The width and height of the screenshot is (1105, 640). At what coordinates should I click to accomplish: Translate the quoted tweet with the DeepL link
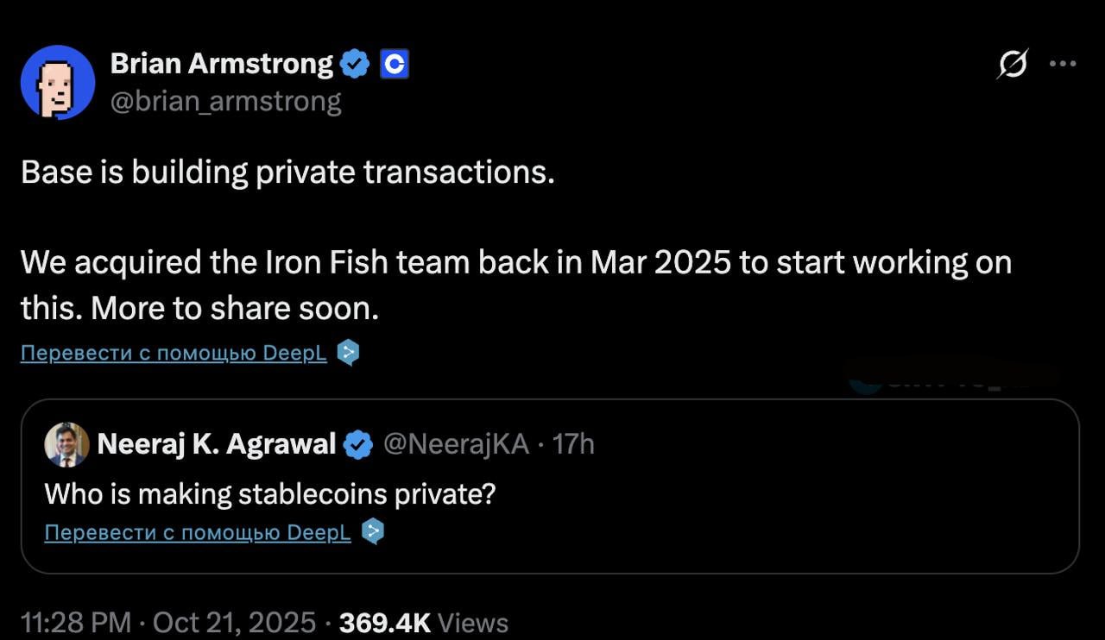(198, 532)
